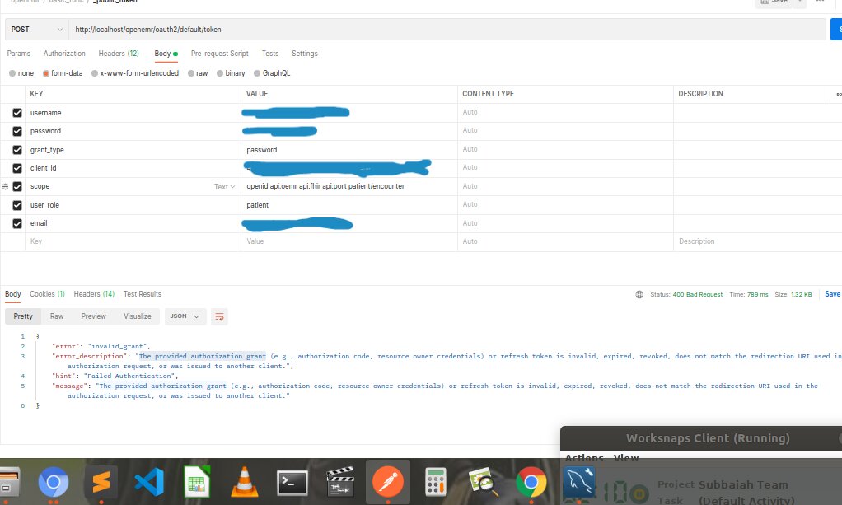Launch VLC media player from the taskbar
The height and width of the screenshot is (505, 842).
[245, 482]
